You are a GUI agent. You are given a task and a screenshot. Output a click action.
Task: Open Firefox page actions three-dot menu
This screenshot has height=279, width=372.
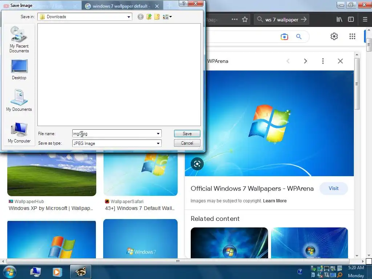(x=235, y=20)
